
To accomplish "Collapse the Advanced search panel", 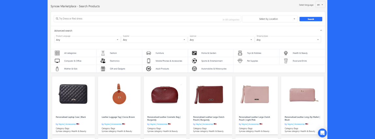I will click(x=321, y=31).
